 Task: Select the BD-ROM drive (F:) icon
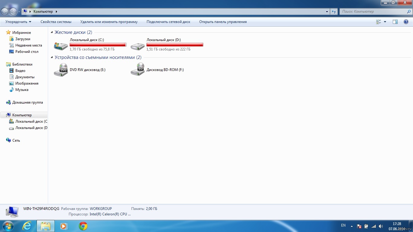pos(138,69)
